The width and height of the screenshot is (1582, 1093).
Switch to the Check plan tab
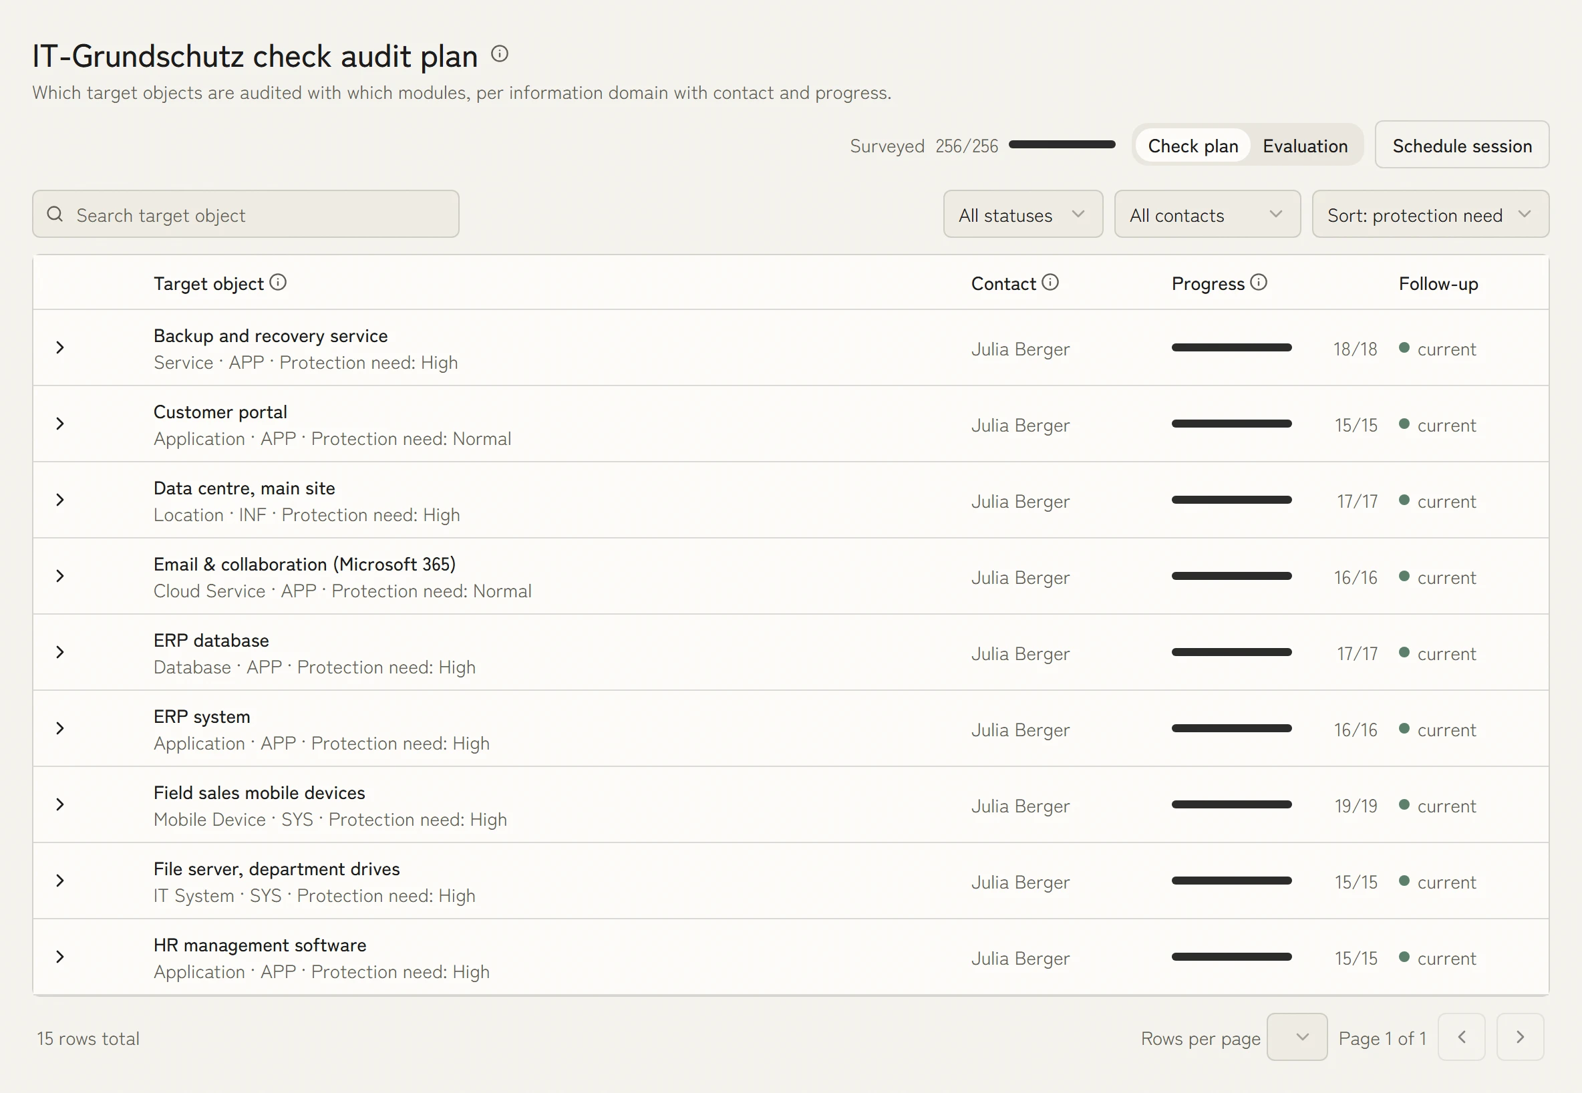tap(1193, 145)
